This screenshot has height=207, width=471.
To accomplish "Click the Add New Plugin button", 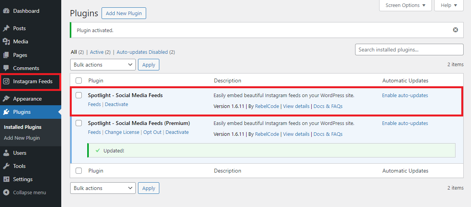I will point(124,13).
